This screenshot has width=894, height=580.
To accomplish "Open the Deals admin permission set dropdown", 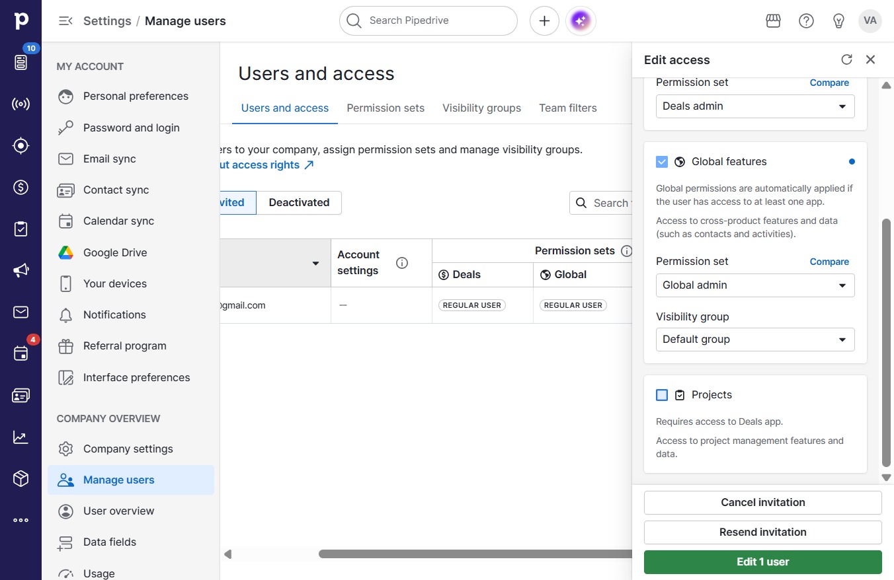I will click(x=755, y=106).
